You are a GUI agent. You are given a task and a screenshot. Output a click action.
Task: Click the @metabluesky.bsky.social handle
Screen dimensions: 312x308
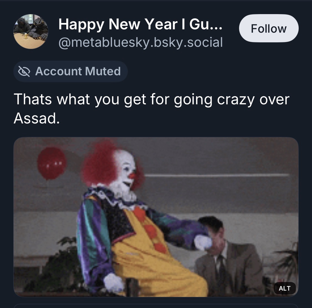pyautogui.click(x=140, y=42)
